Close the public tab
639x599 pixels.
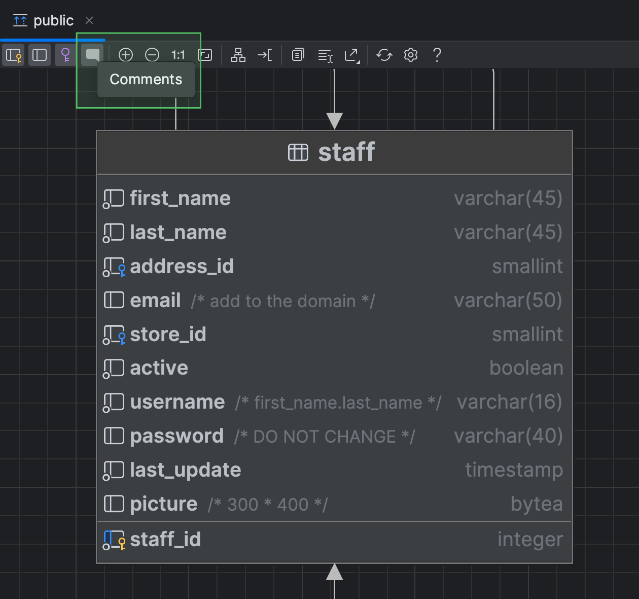pos(89,21)
